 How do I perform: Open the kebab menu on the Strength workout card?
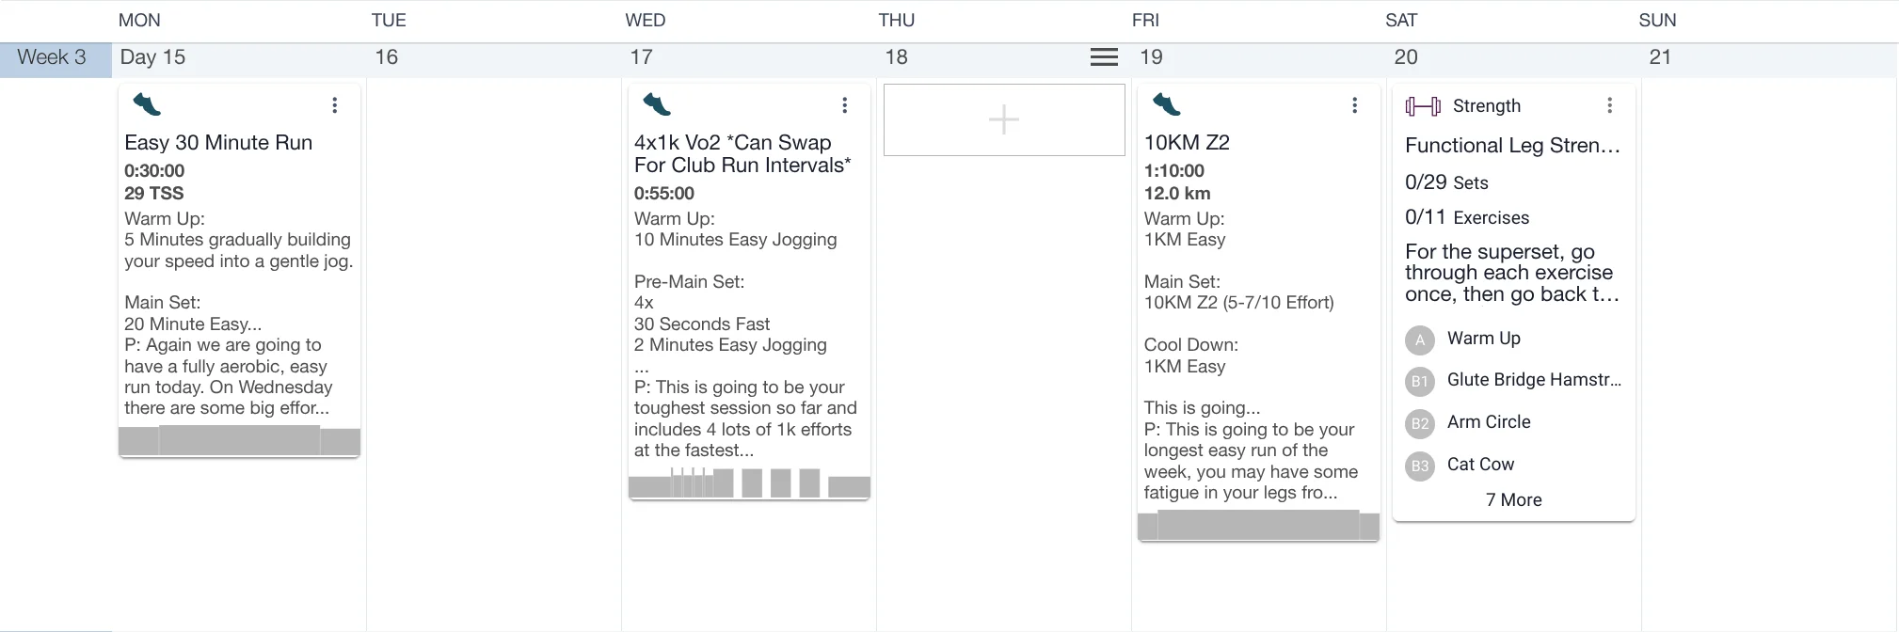(1609, 105)
